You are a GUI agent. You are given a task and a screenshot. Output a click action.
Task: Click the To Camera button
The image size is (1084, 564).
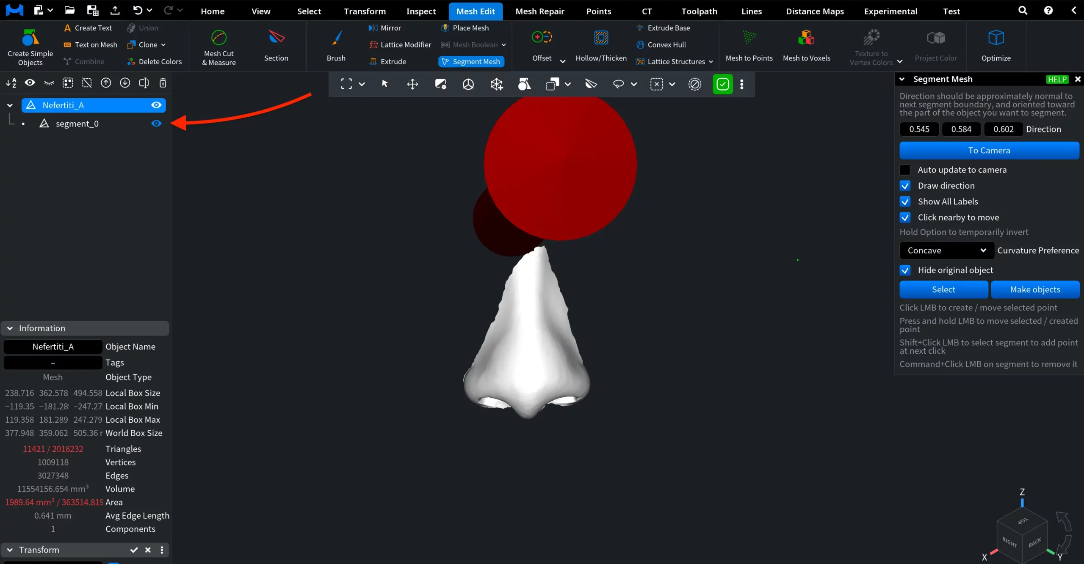990,150
